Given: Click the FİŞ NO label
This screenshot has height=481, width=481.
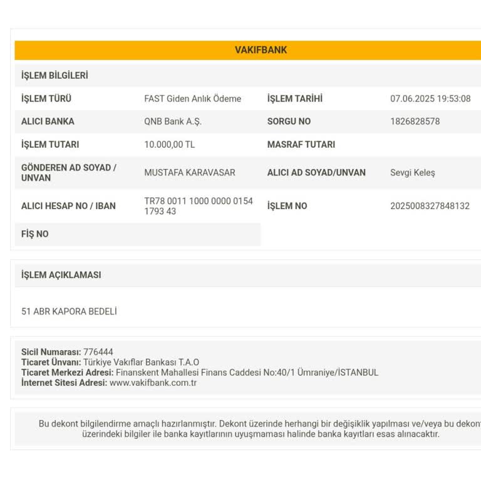Looking at the screenshot, I should click(34, 234).
